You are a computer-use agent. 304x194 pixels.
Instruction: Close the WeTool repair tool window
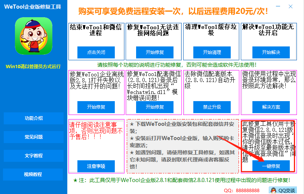click(x=291, y=6)
